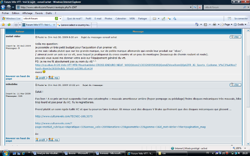Click Revenir en haut de page under metal-rider
This screenshot has height=156, width=250.
tap(18, 77)
